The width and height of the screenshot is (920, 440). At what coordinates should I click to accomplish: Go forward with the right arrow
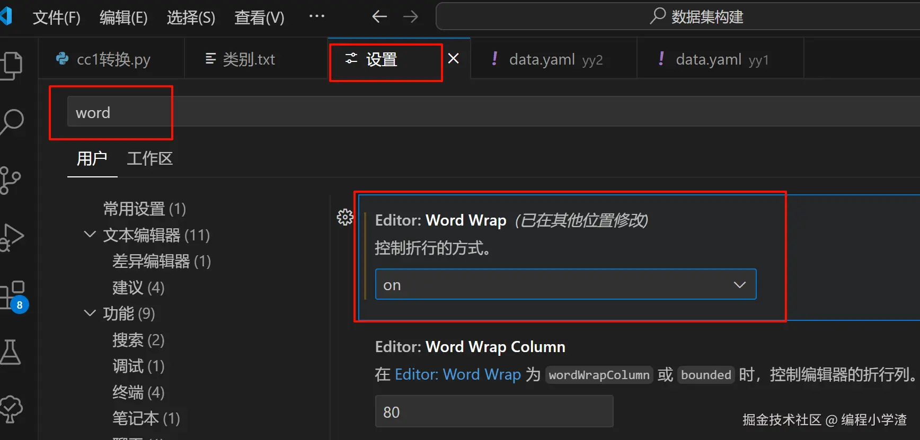(x=411, y=17)
